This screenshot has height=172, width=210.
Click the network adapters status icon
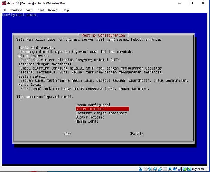point(155,169)
